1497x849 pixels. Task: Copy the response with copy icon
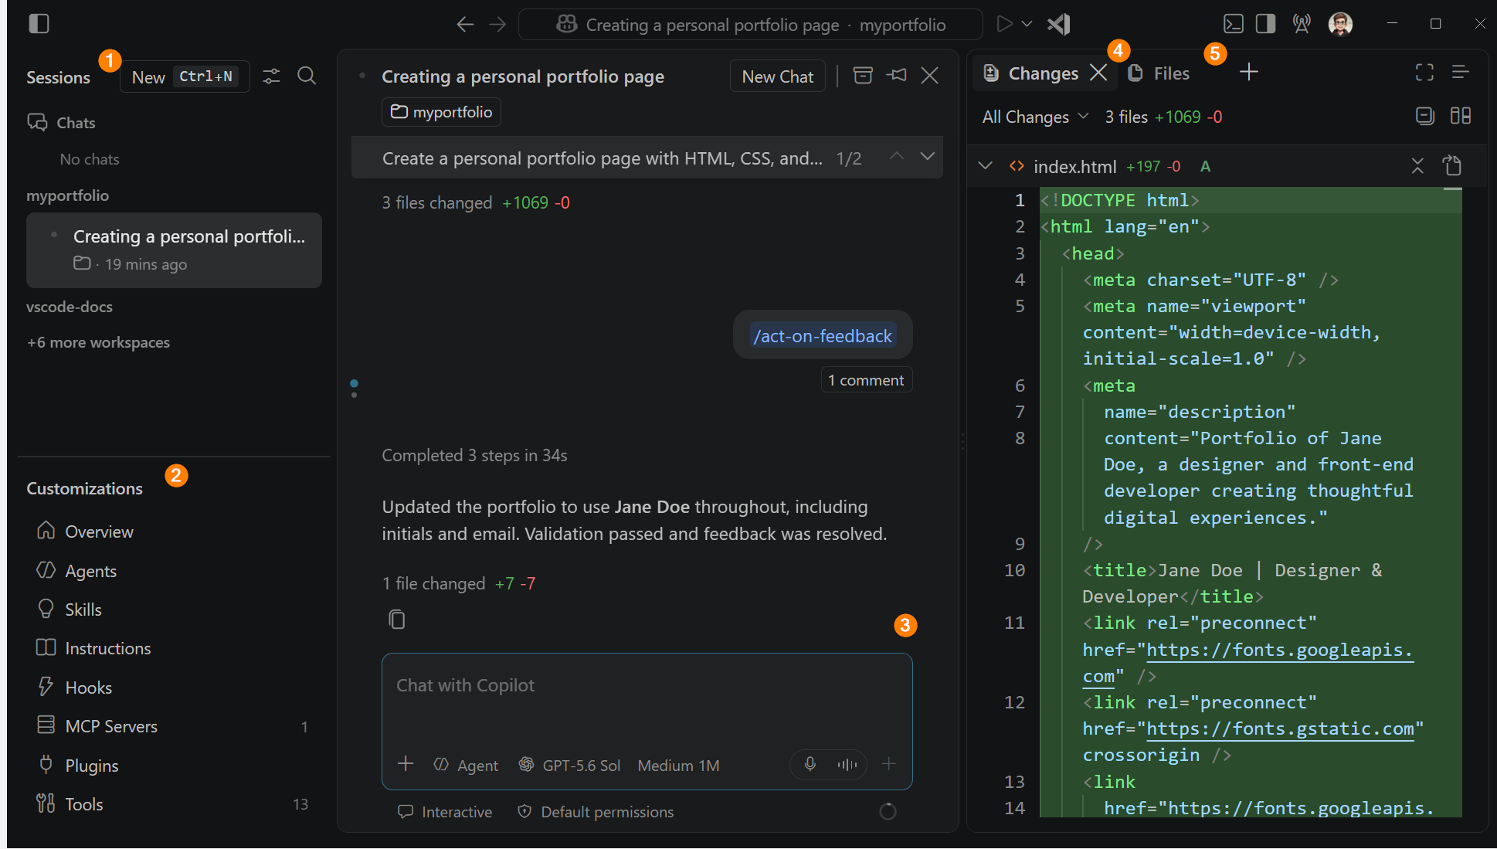pos(397,620)
